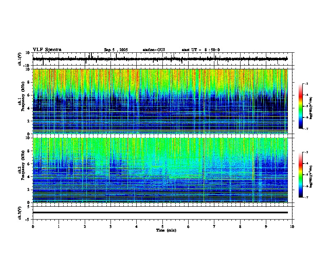Click the "-7" tick on ch.1 color bar
The height and width of the screenshot is (254, 329).
click(307, 129)
